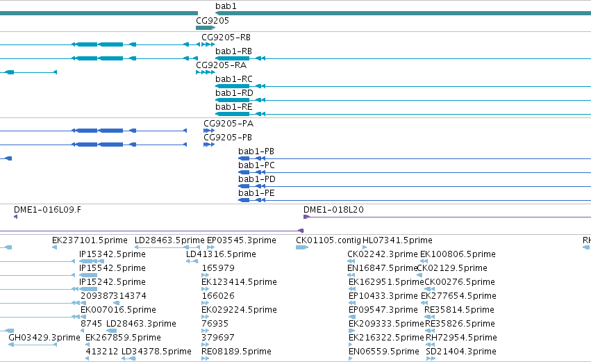Select EST label GH03429.3prime
Screen dimensions: 591x362
44,338
